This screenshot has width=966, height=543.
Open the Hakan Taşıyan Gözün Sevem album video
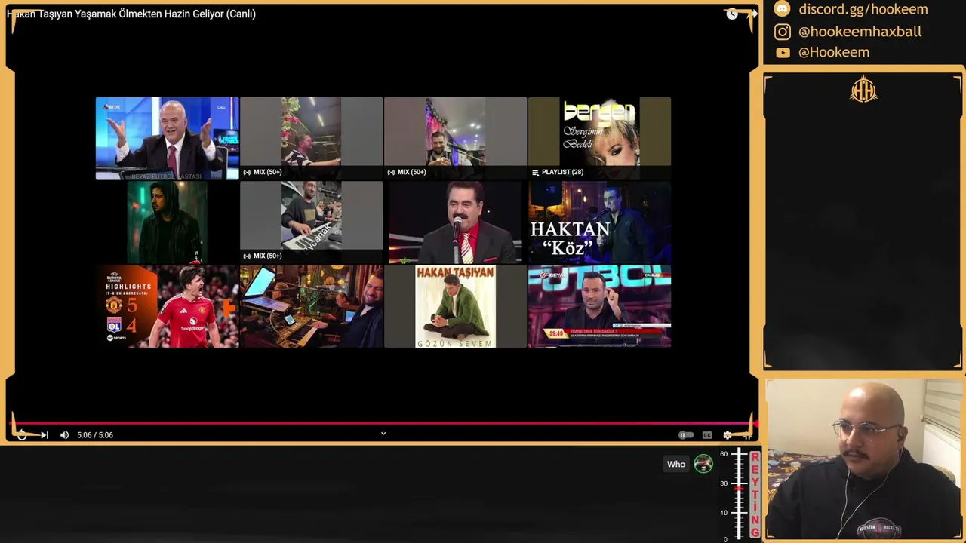[x=455, y=306]
